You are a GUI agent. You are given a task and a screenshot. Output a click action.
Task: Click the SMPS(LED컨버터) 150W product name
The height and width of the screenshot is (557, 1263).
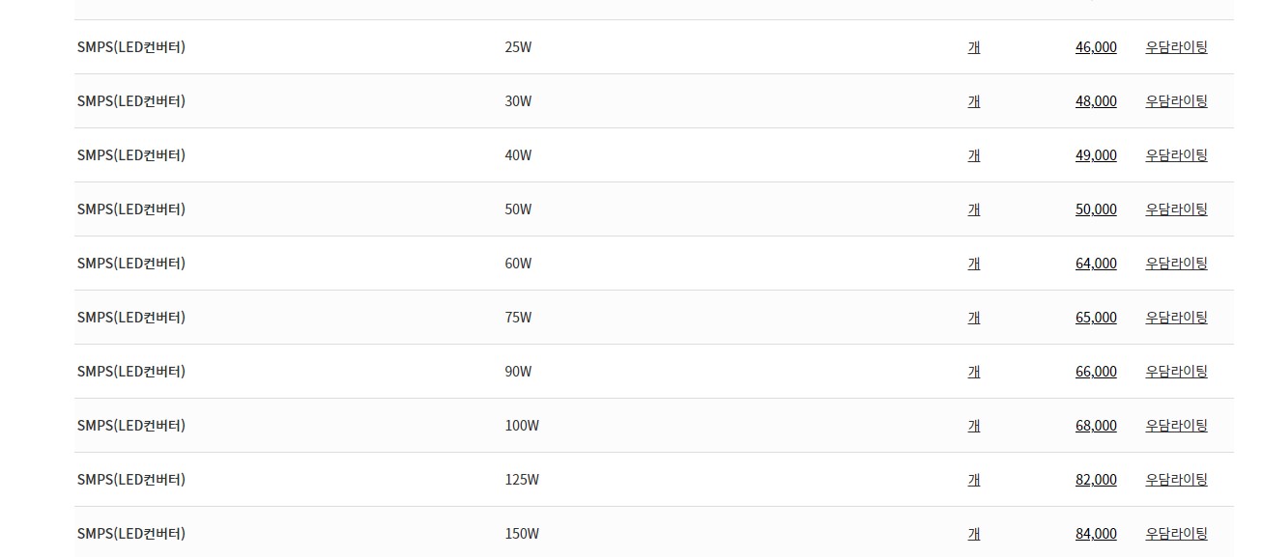[x=131, y=534]
